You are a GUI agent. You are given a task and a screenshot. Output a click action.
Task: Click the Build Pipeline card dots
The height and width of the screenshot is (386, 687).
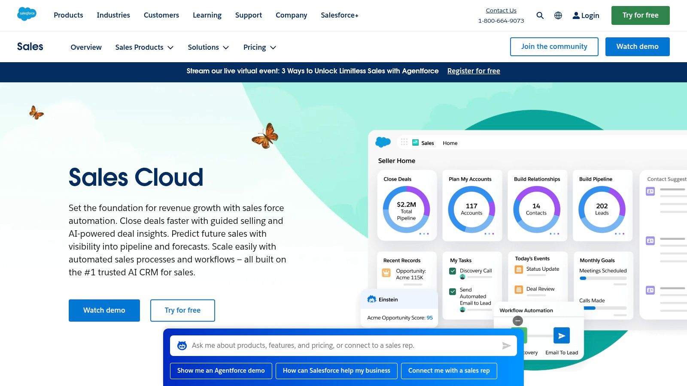620,234
